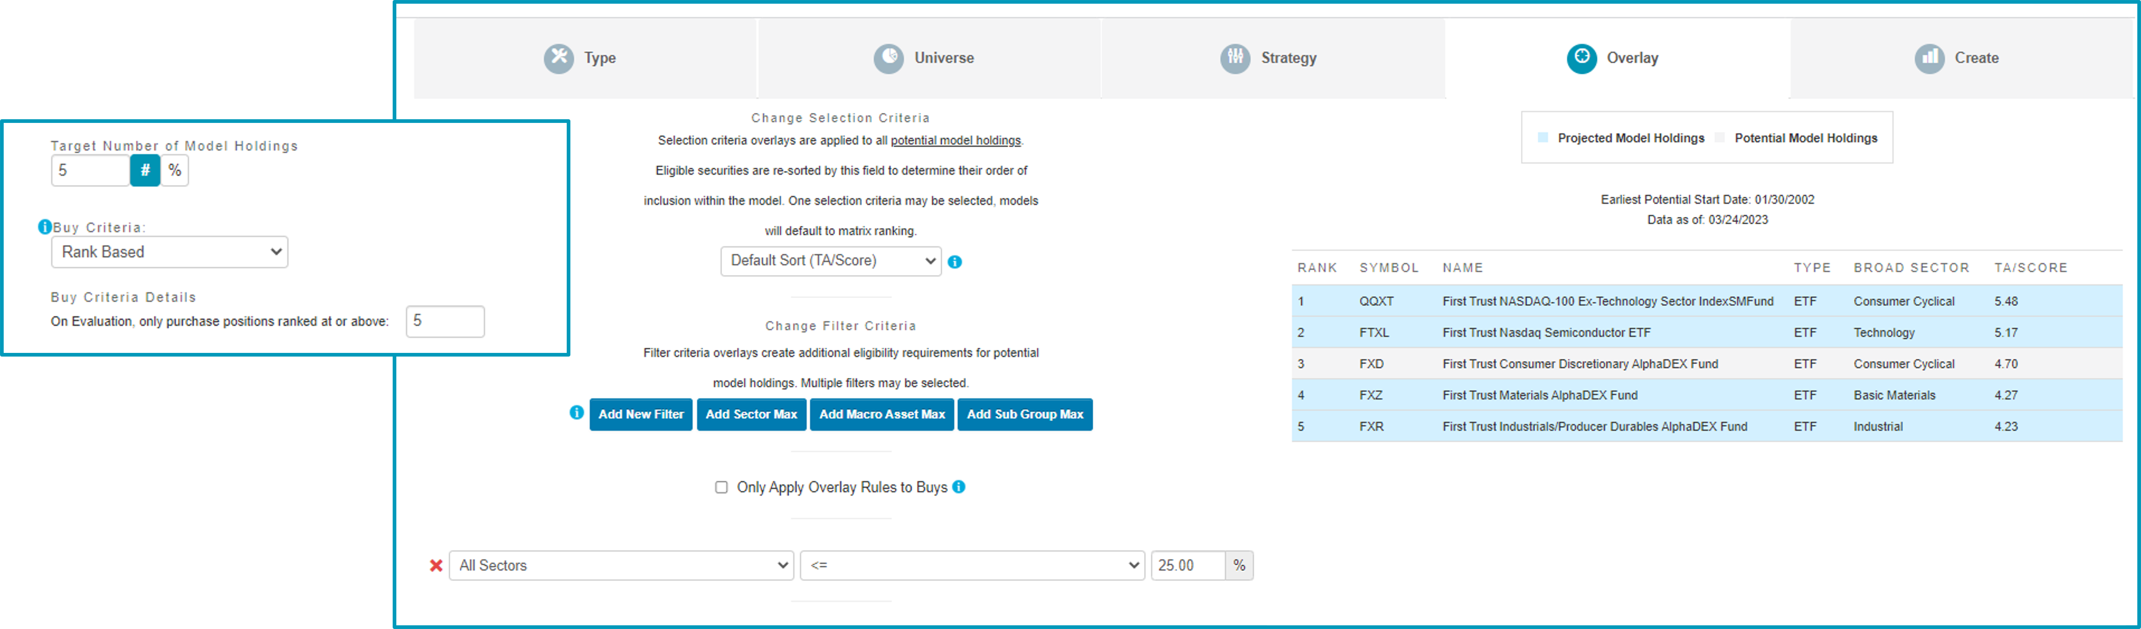The height and width of the screenshot is (629, 2141).
Task: Sort table by BROAD SECTOR column header
Action: click(x=1911, y=268)
